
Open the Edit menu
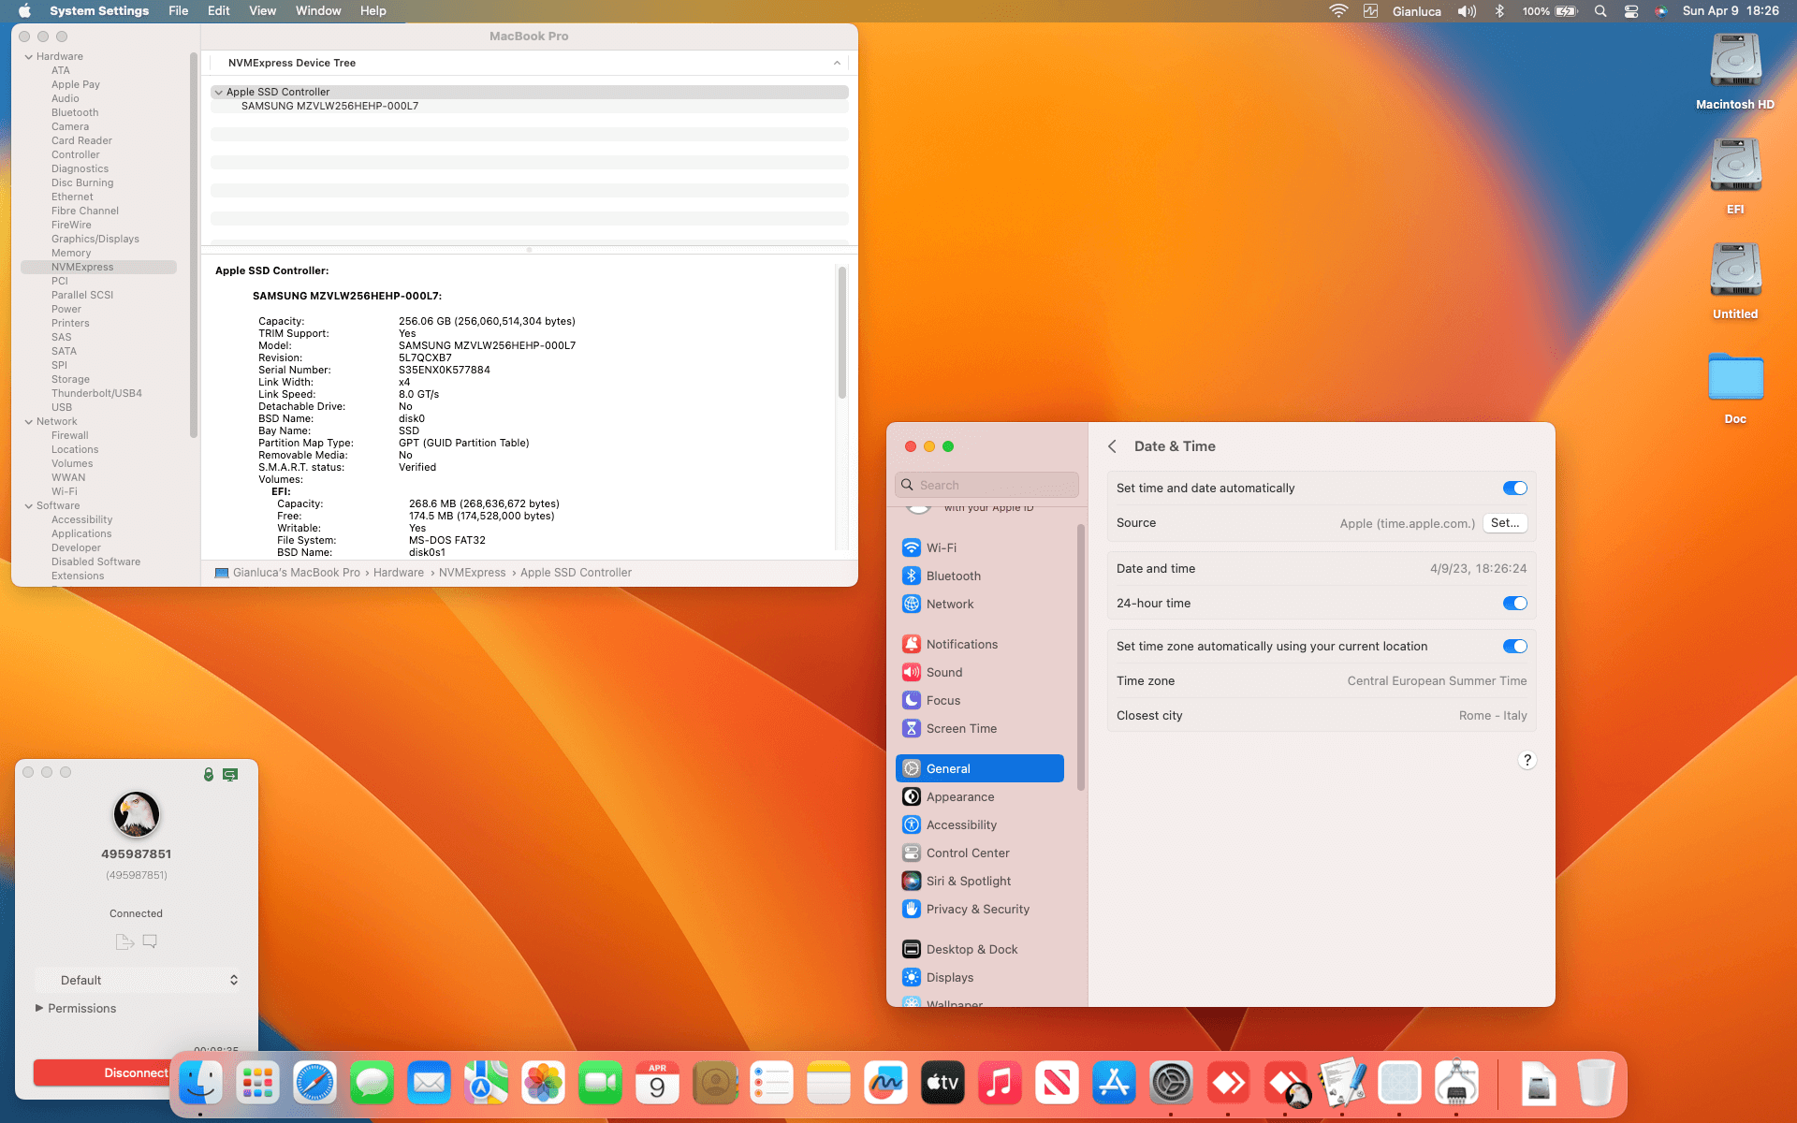[218, 11]
